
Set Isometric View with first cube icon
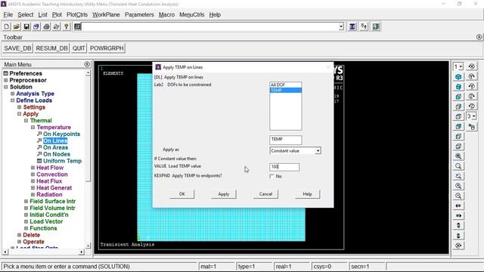(458, 76)
